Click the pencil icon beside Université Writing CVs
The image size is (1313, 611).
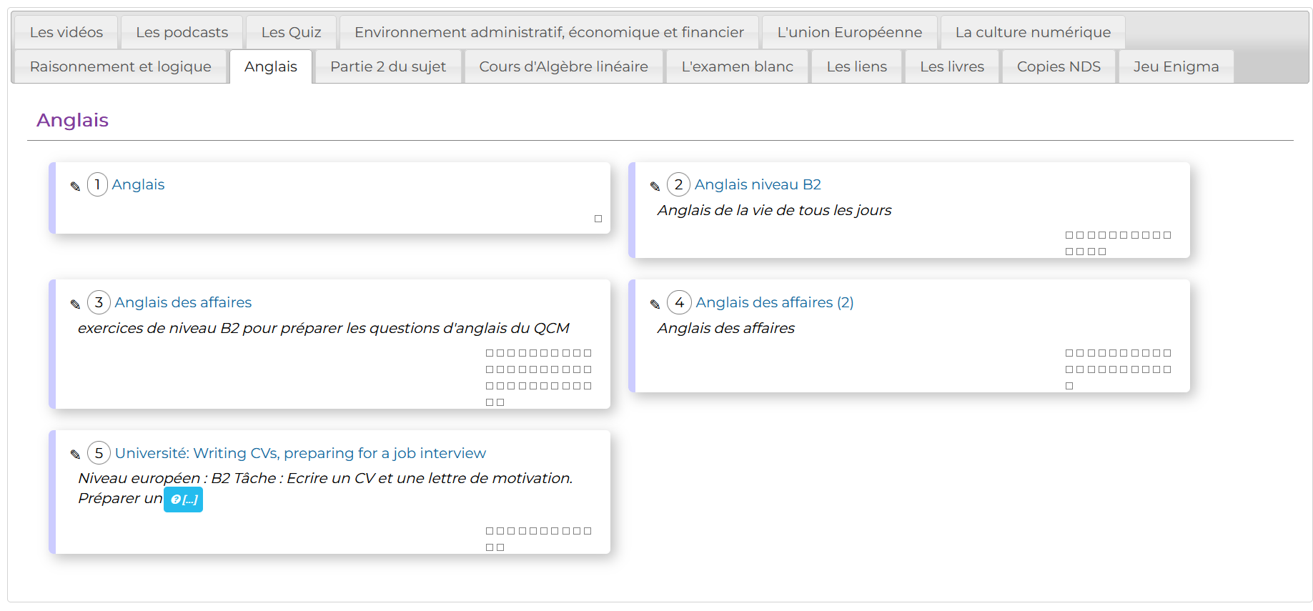[x=75, y=454]
